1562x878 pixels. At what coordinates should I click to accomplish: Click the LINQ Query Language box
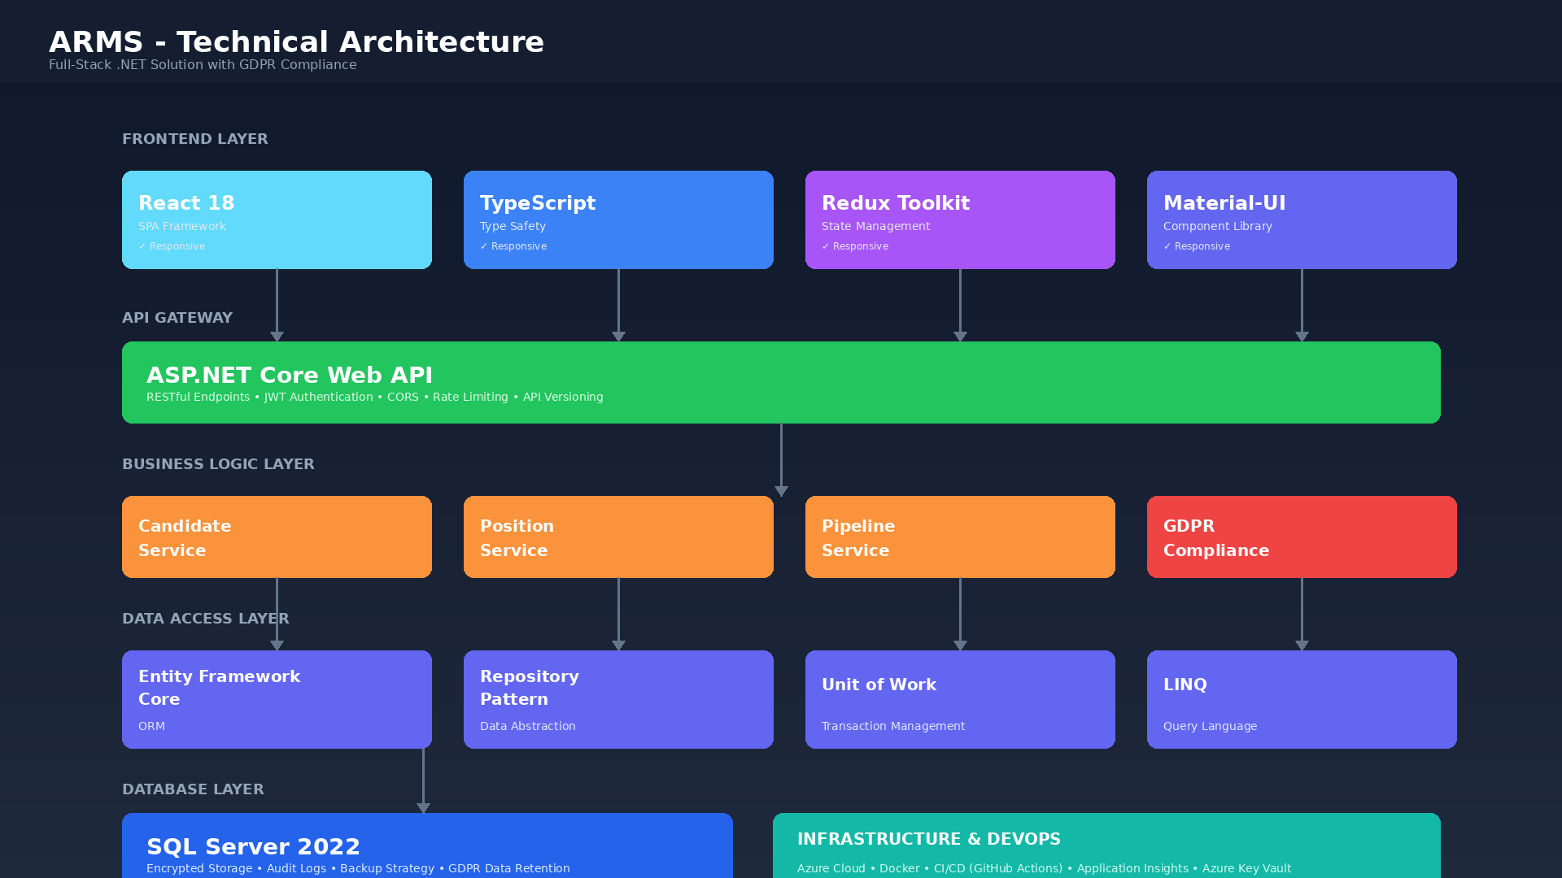(x=1302, y=699)
